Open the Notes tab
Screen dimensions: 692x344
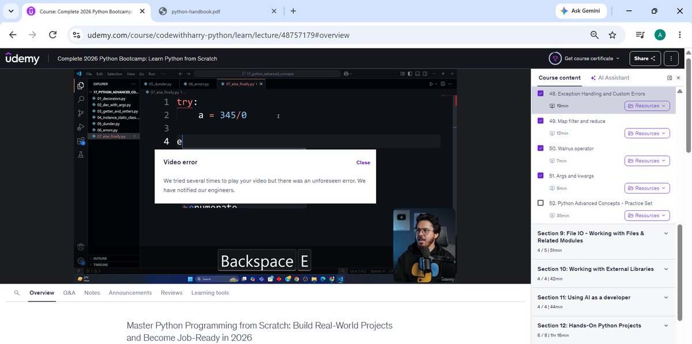92,293
